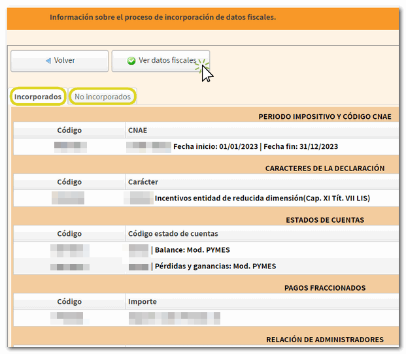Click the Importe column header
Screen dimensions: 406x354
[x=142, y=302]
